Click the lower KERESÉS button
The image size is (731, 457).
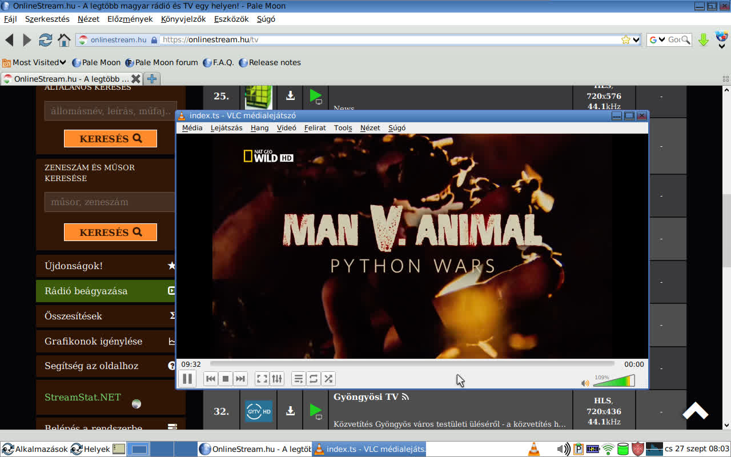(x=110, y=232)
